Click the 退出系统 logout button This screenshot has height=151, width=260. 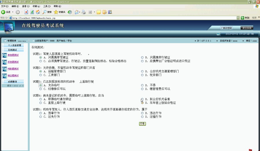(247, 28)
